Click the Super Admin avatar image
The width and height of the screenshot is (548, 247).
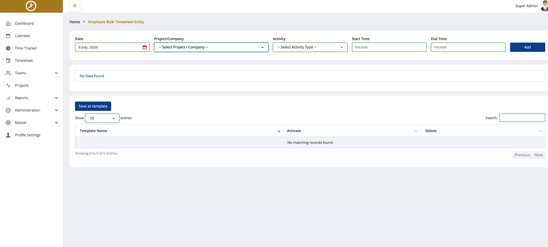pyautogui.click(x=544, y=6)
